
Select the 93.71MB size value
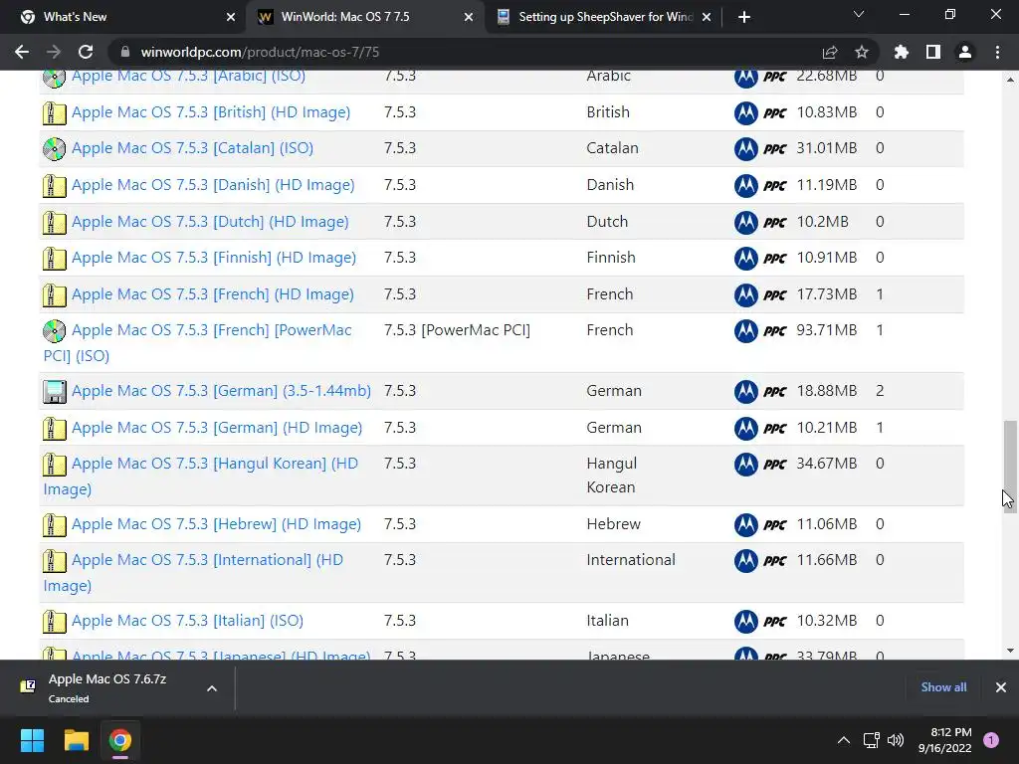tap(827, 330)
